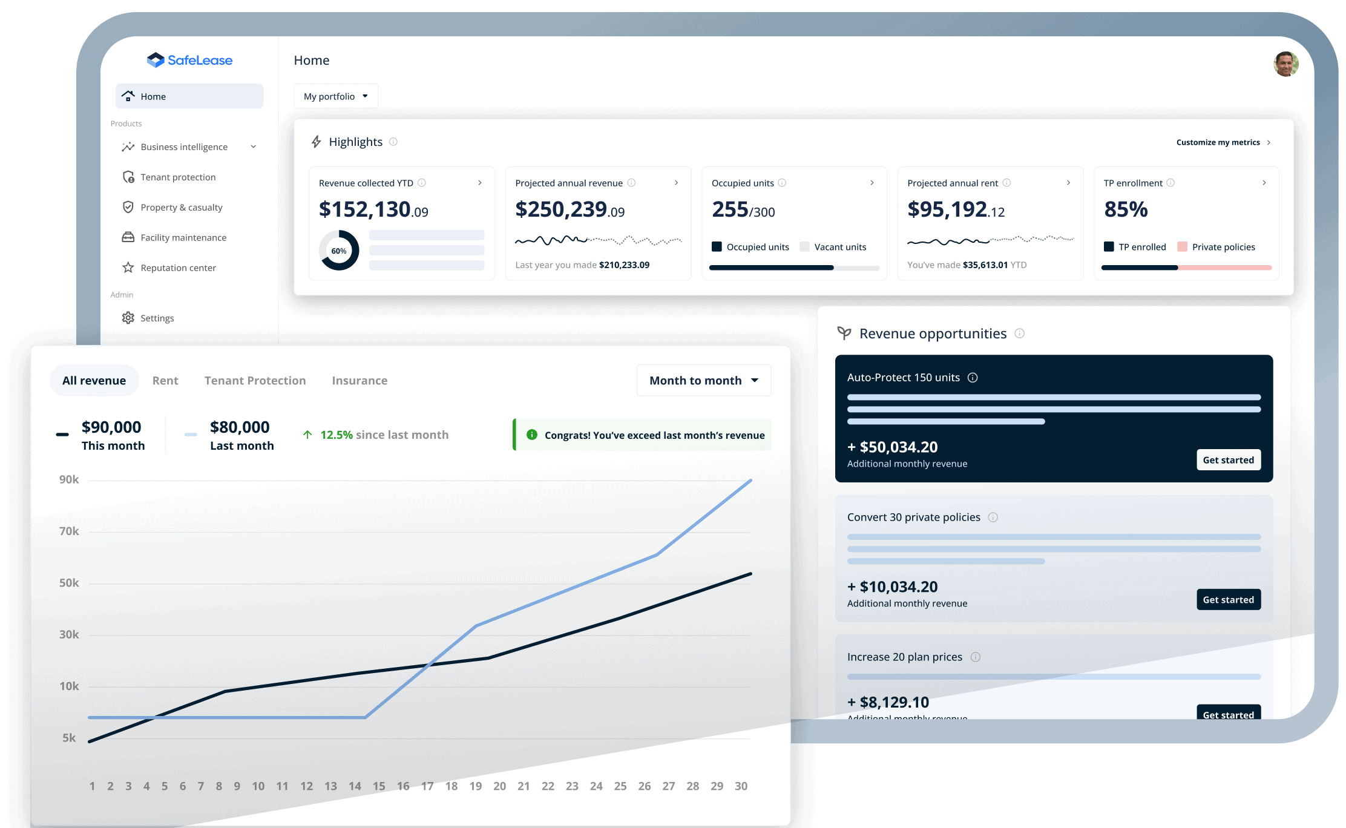
Task: Click info icon next to Auto-Protect 150 units
Action: click(x=973, y=378)
